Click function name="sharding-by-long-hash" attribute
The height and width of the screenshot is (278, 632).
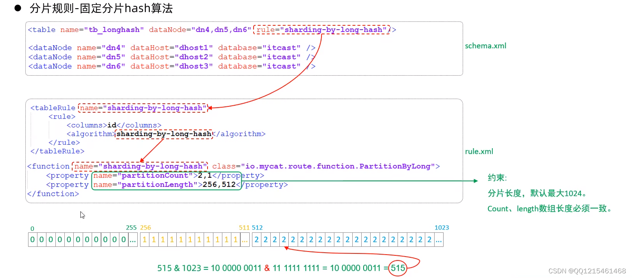[140, 166]
